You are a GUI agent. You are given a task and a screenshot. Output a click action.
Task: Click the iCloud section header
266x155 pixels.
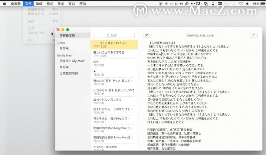pos(61,43)
